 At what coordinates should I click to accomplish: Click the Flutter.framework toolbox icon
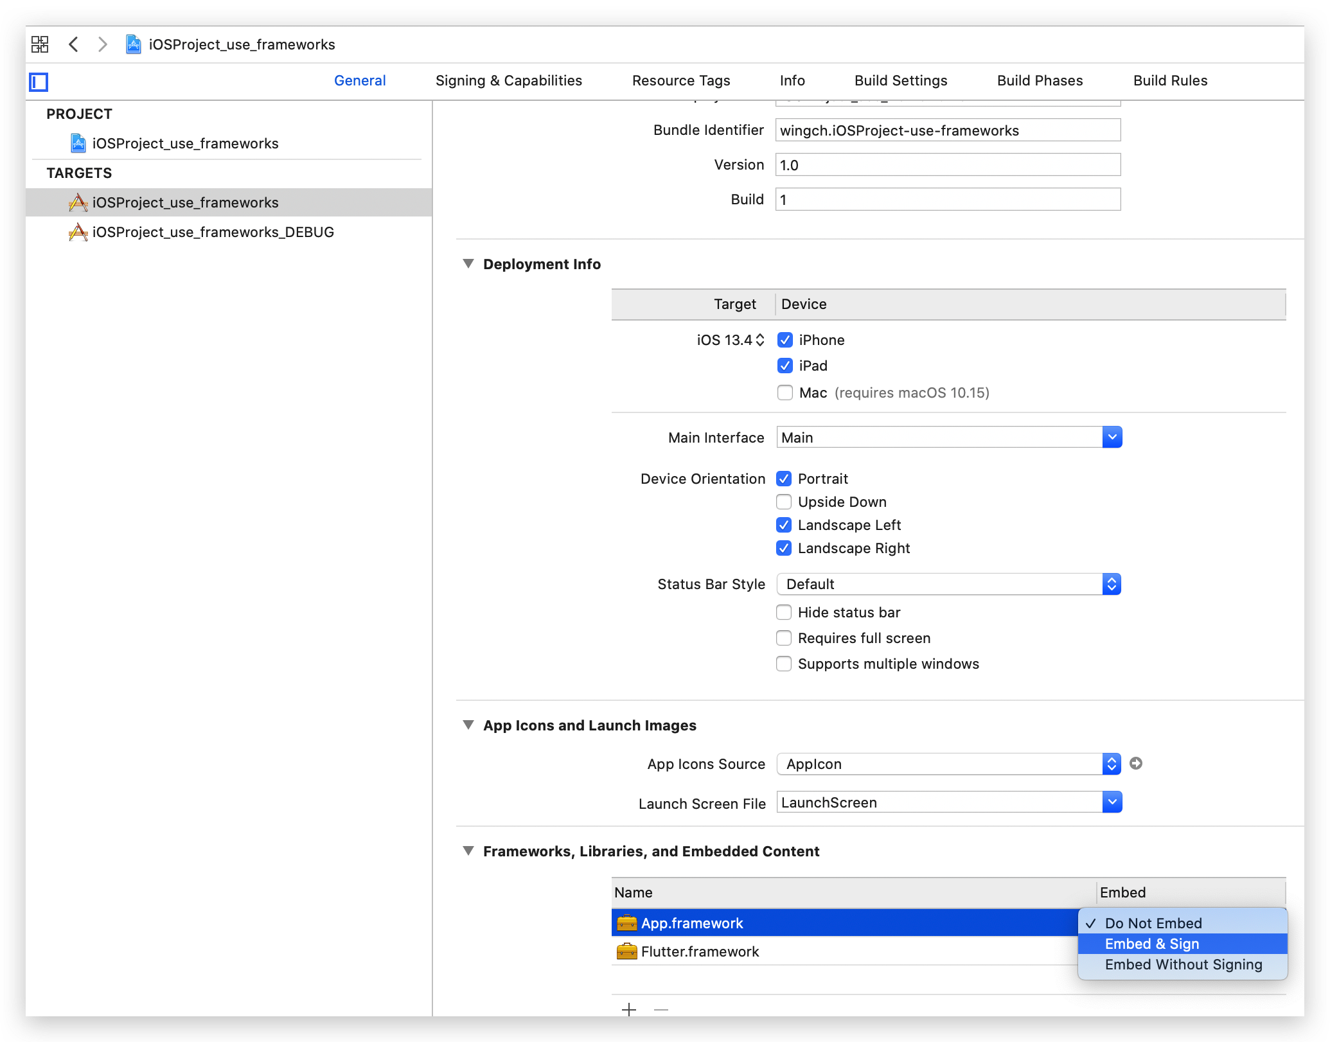coord(626,951)
